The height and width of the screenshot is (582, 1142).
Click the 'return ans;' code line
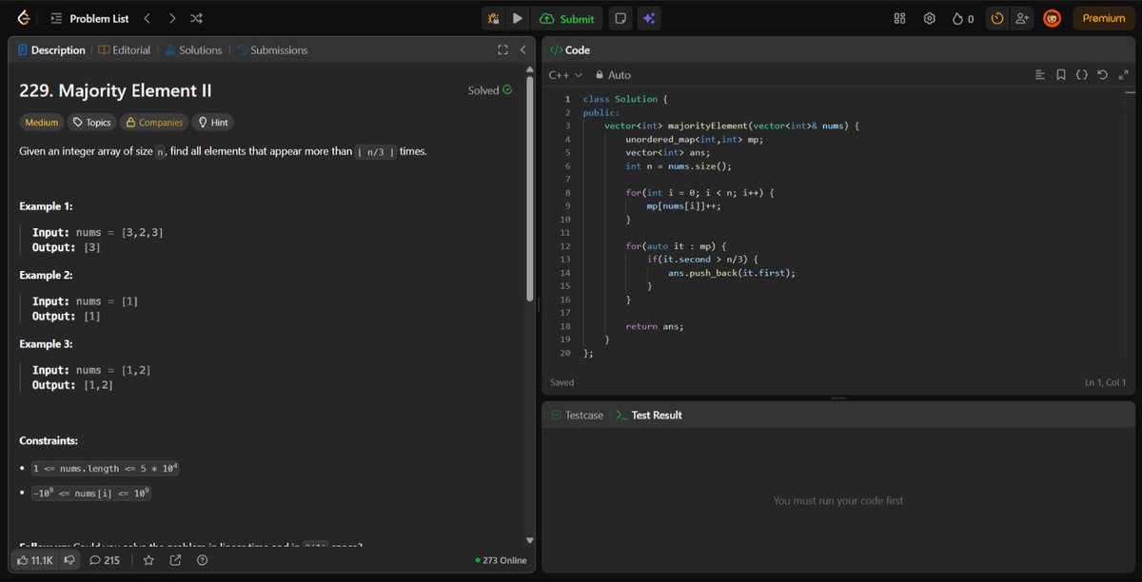654,326
